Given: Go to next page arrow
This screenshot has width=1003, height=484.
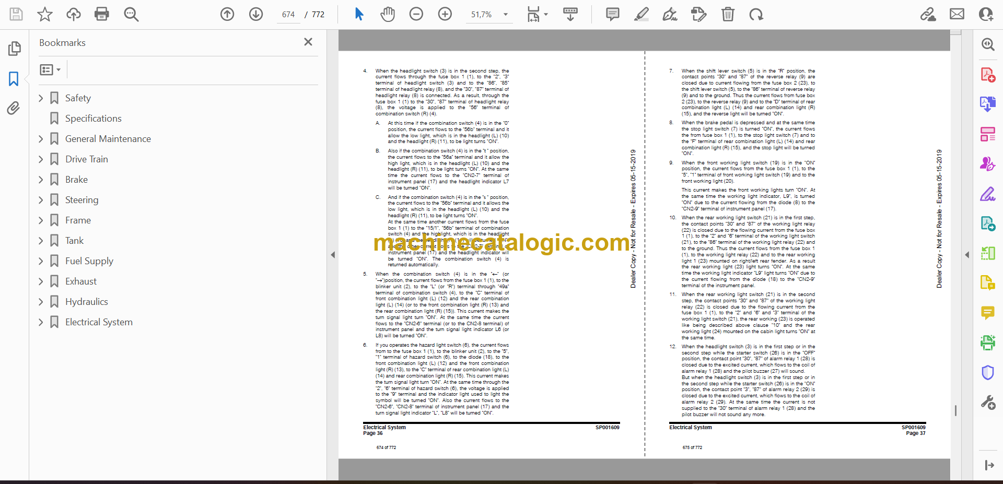Looking at the screenshot, I should tap(256, 14).
